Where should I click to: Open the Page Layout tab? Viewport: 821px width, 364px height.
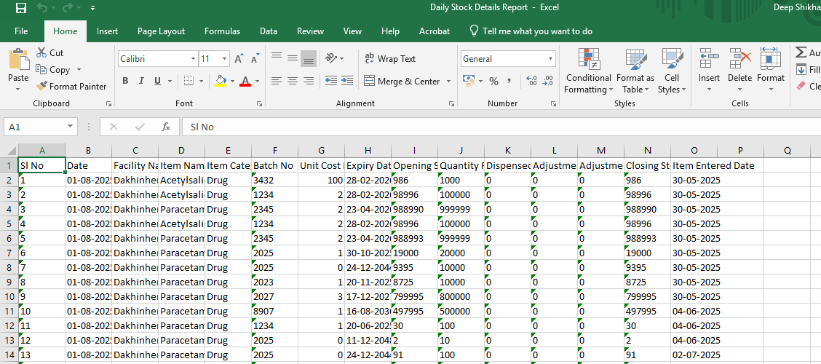pyautogui.click(x=161, y=31)
